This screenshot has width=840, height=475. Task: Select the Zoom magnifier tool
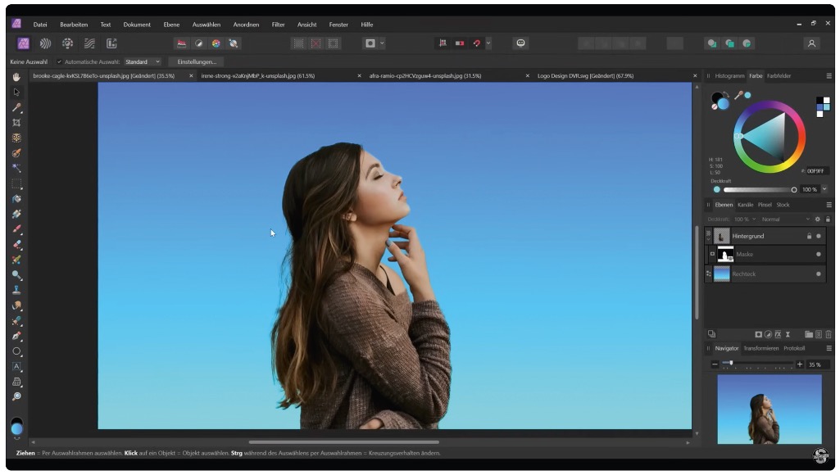16,396
